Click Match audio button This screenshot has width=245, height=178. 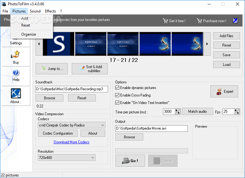(197, 111)
